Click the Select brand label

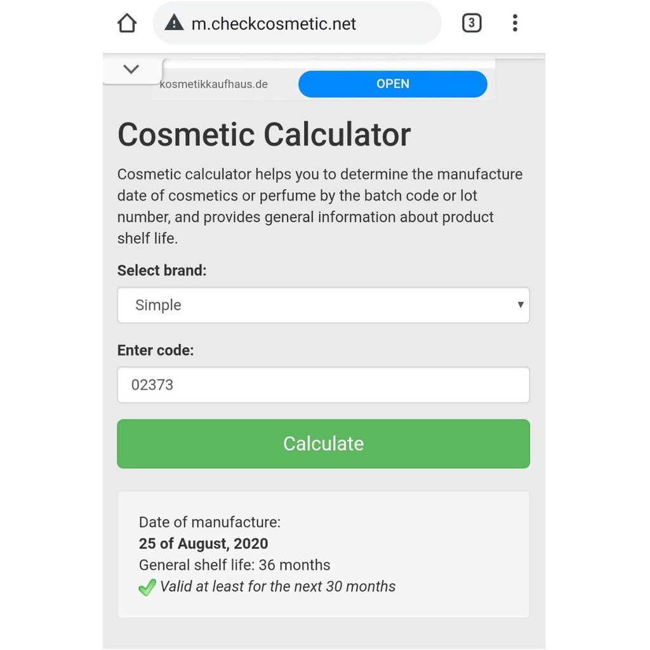162,270
